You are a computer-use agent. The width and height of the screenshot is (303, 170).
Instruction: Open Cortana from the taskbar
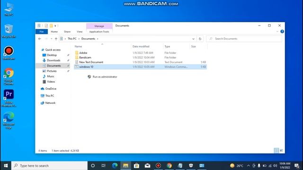(x=93, y=166)
